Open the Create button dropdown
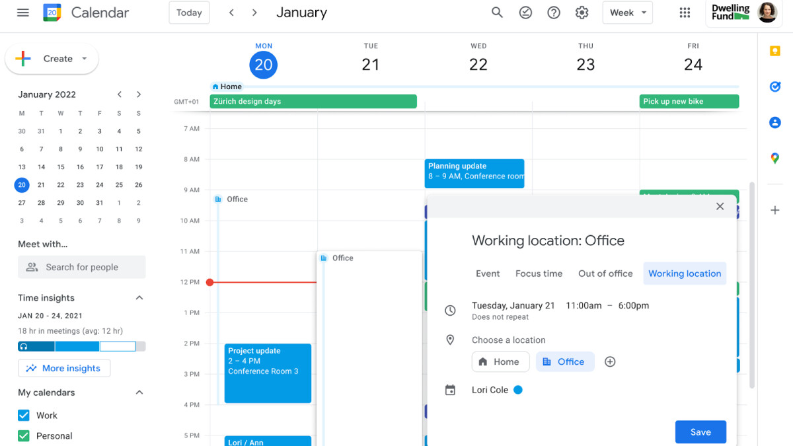Screen dimensions: 793x446 click(84, 59)
